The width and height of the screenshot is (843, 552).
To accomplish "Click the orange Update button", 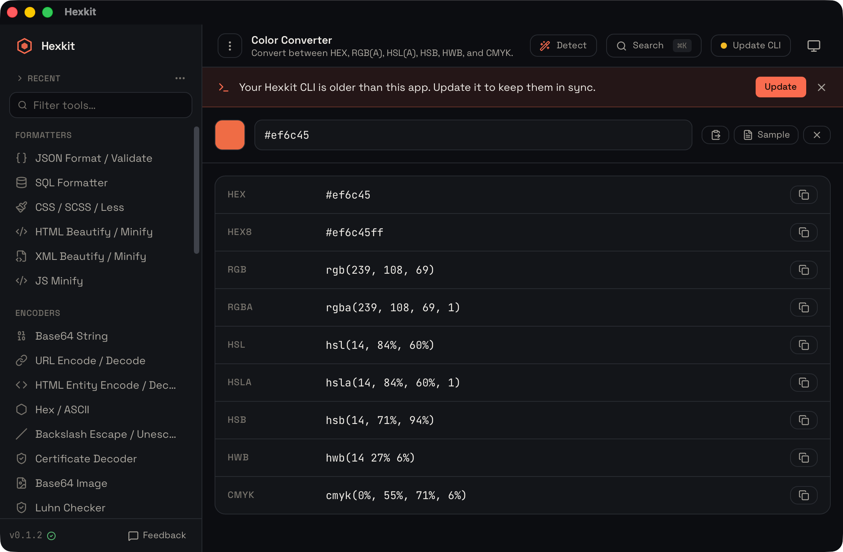I will click(x=781, y=87).
